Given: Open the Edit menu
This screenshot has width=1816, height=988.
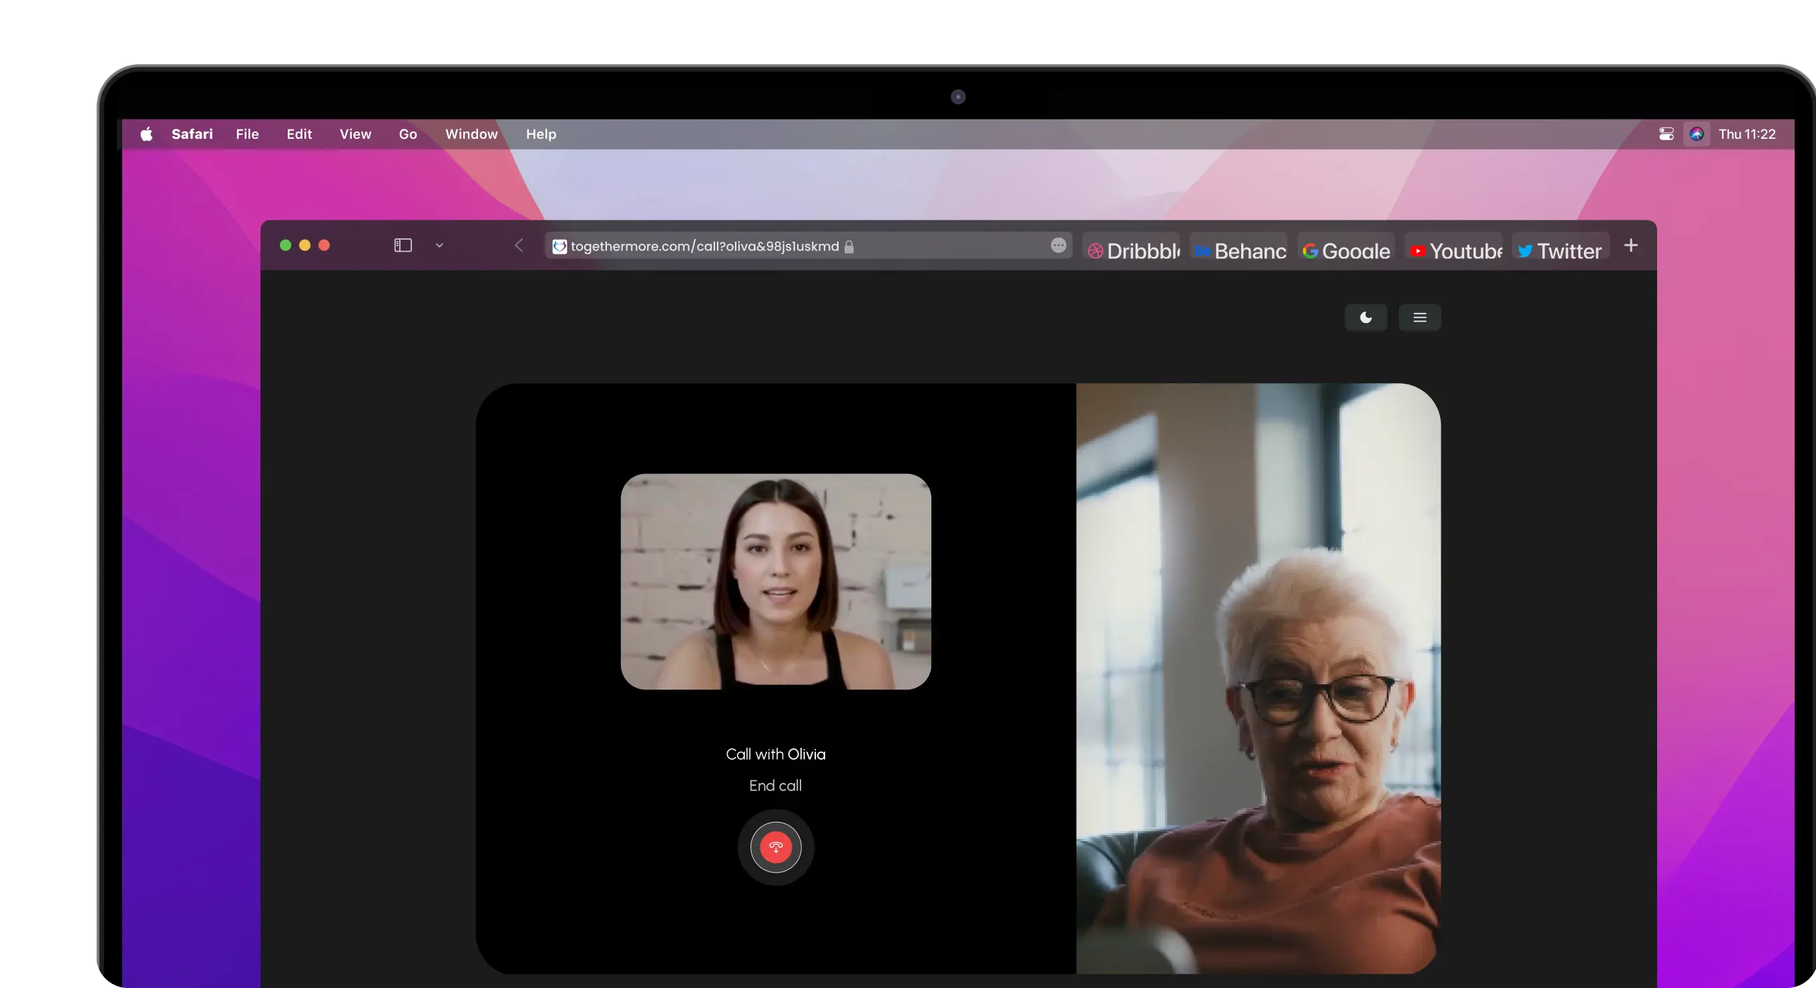Looking at the screenshot, I should [299, 134].
